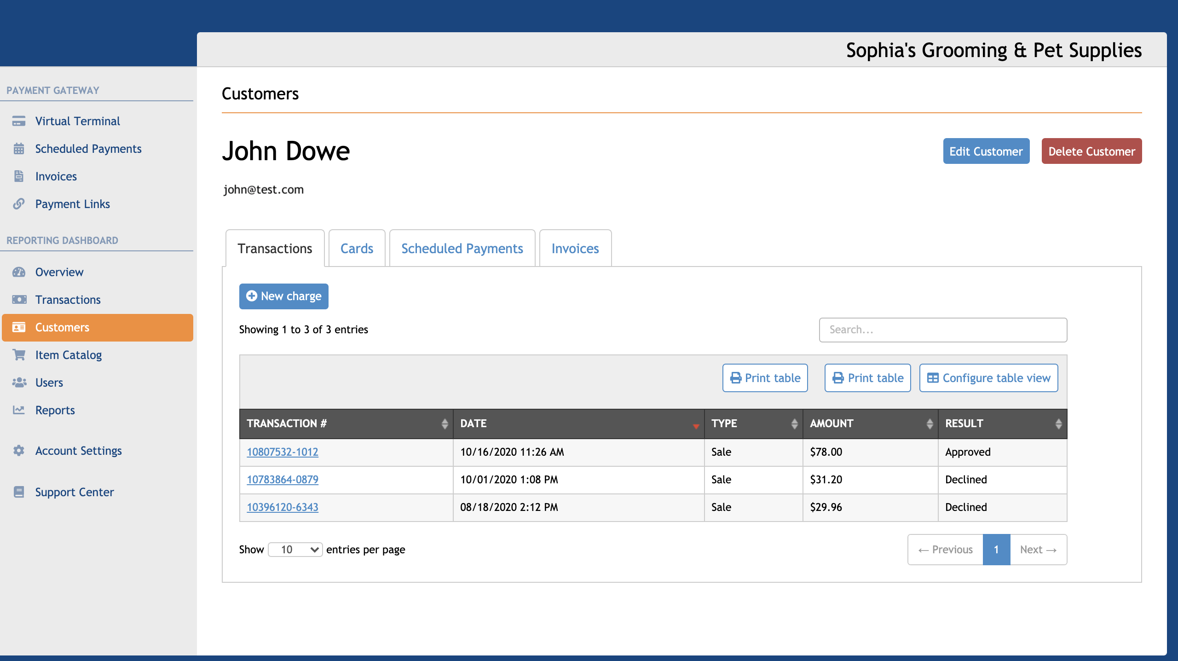This screenshot has height=661, width=1178.
Task: Click transaction link 10807532-1012
Action: pyautogui.click(x=283, y=452)
